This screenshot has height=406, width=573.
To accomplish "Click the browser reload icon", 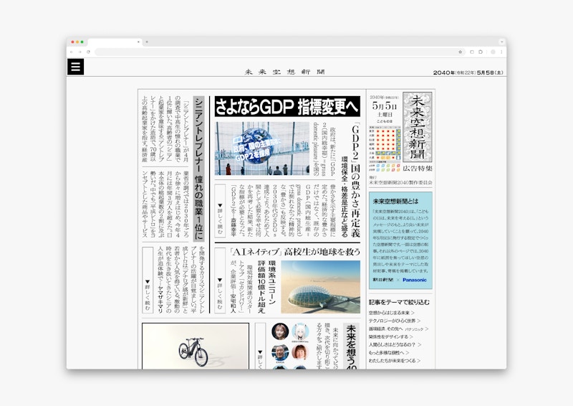I will (x=88, y=52).
